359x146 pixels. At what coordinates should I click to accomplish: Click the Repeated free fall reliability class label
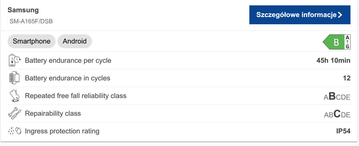tap(76, 96)
